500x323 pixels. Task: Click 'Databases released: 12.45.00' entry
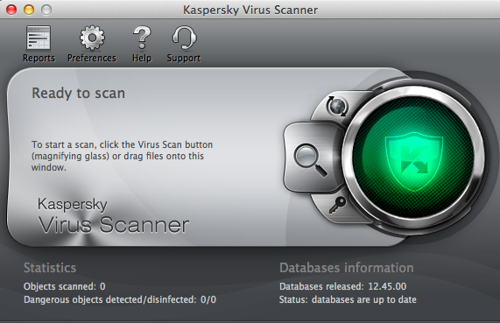[x=342, y=286]
